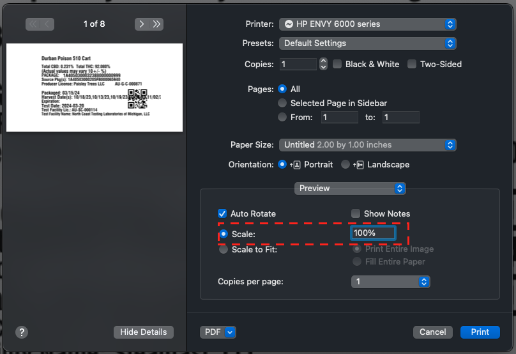
Task: Click the label preview thumbnail
Action: (95, 88)
